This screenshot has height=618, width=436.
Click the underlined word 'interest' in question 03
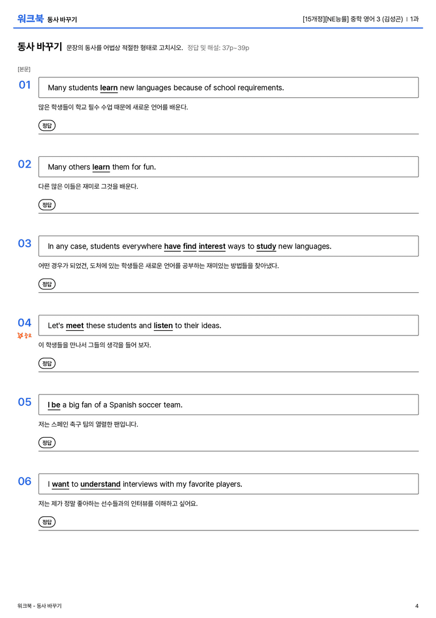tap(212, 246)
